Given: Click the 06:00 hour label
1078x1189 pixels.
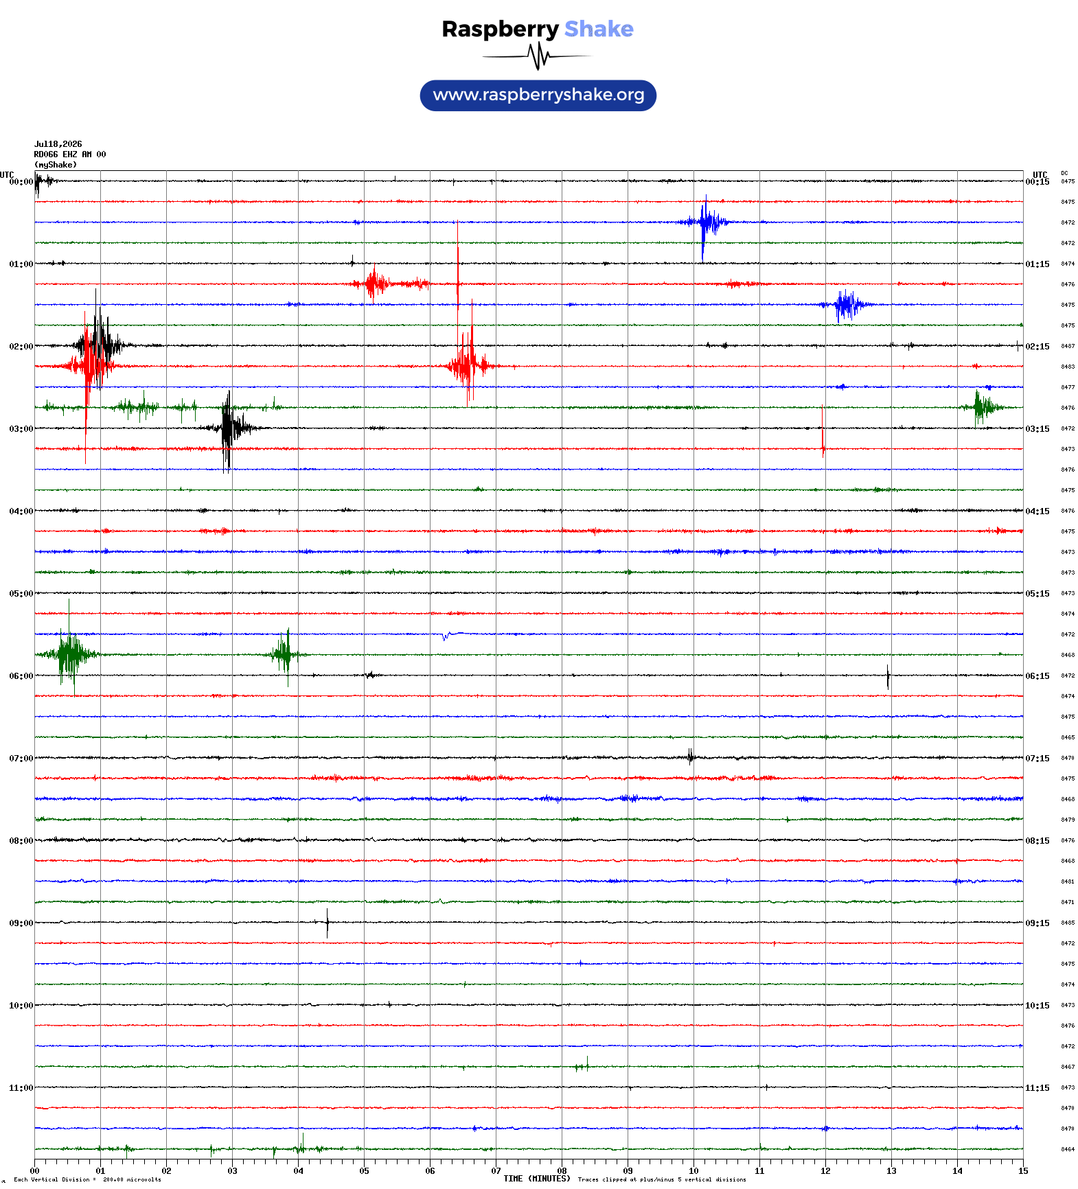Looking at the screenshot, I should [x=21, y=676].
